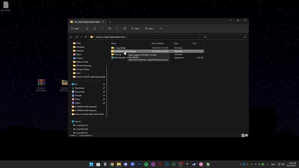This screenshot has height=168, width=299.
Task: Click the Cut scissors icon
Action: point(87,28)
